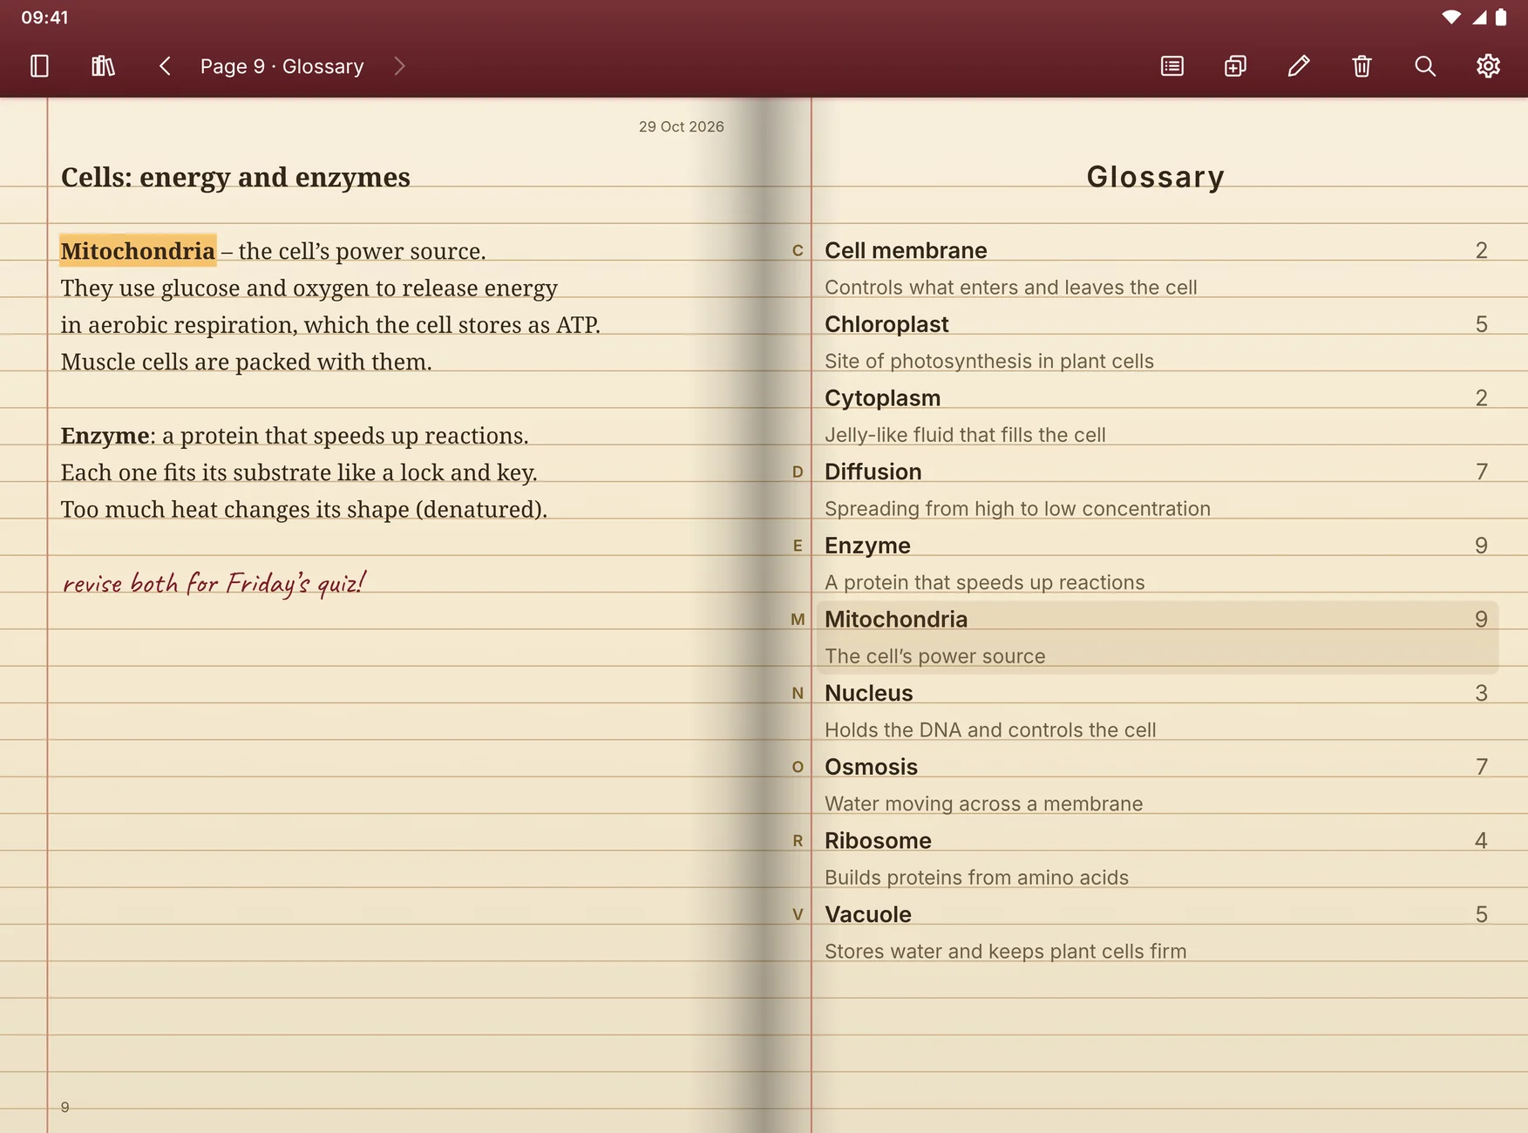Jump to index letter D

coord(798,472)
